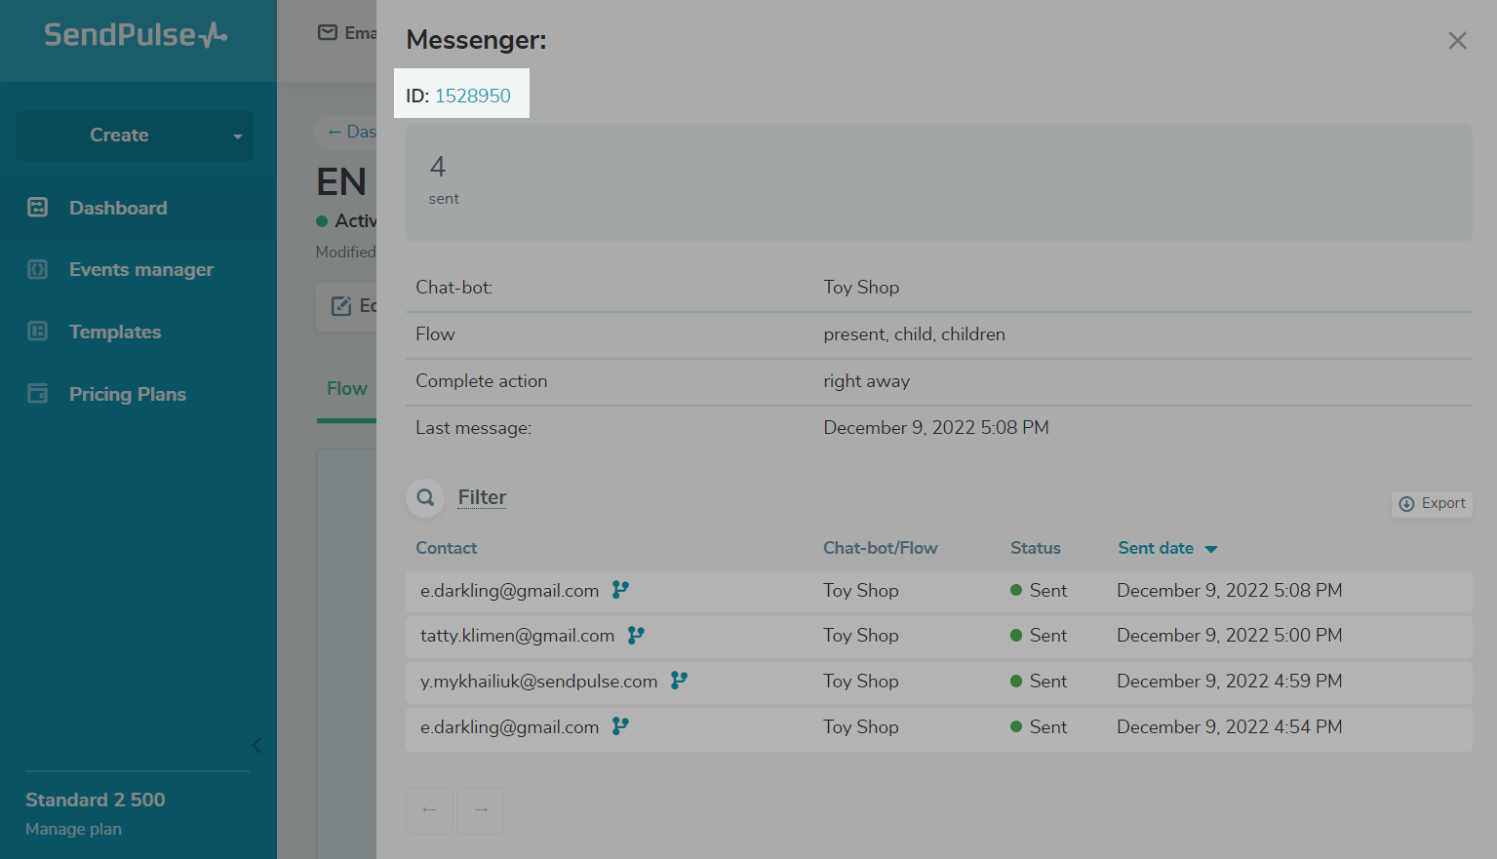Collapse the sidebar chevron

(256, 746)
